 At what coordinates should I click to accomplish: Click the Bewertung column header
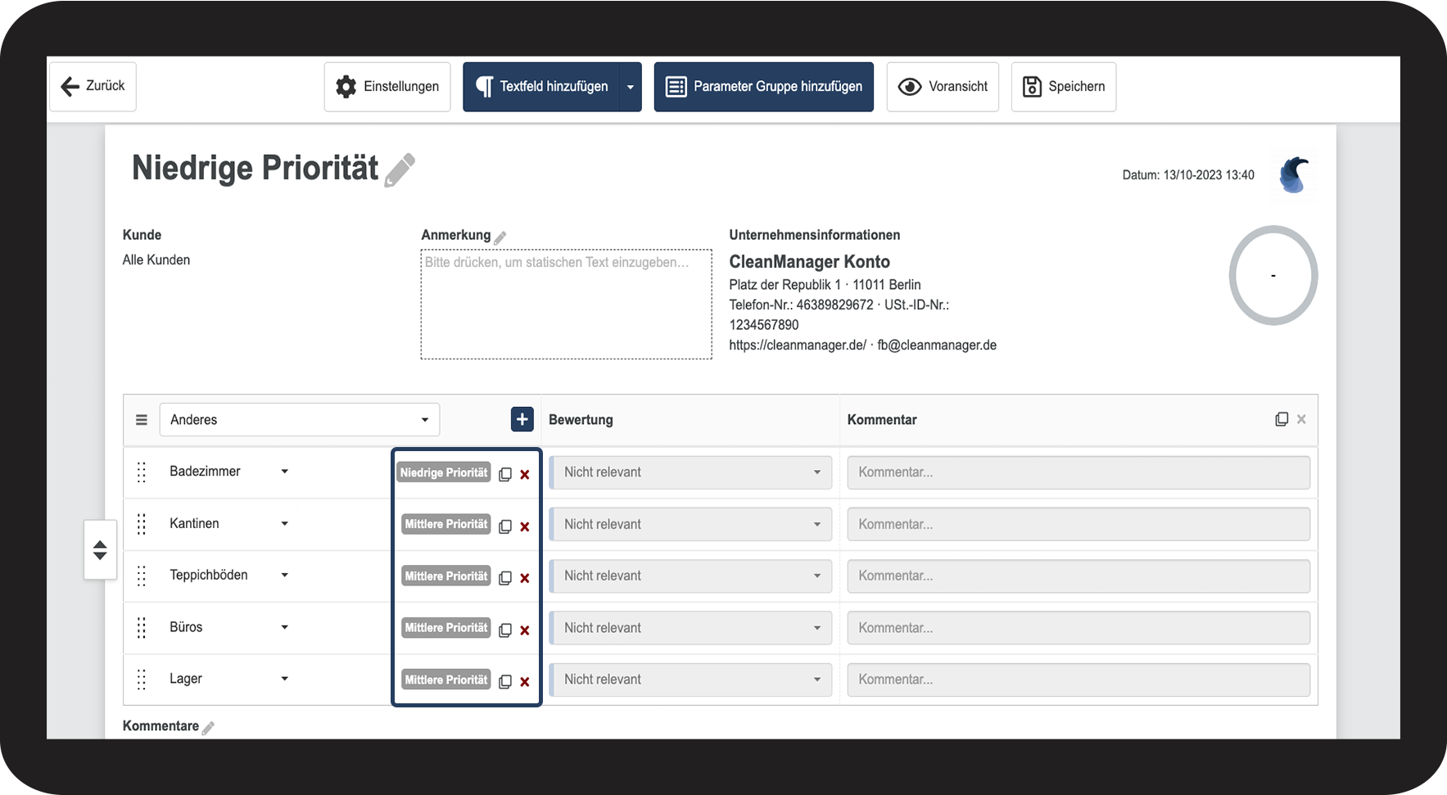coord(581,420)
